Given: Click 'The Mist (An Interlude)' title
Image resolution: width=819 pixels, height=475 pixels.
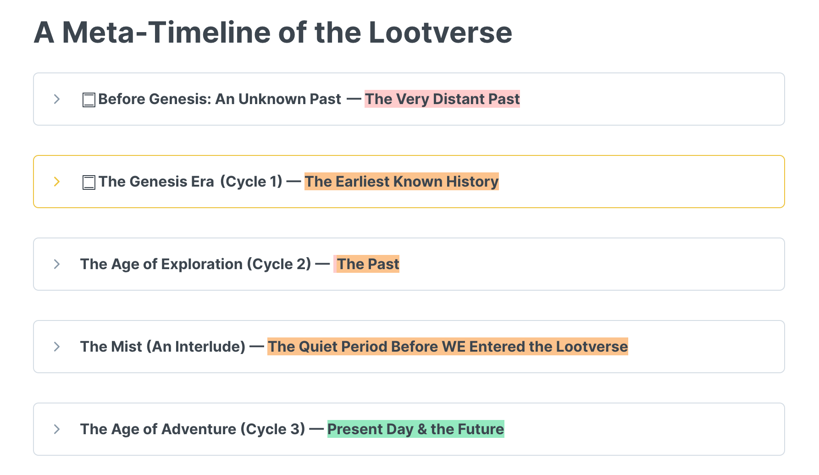Looking at the screenshot, I should [x=163, y=347].
